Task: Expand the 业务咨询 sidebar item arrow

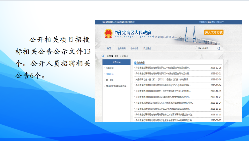Action: pyautogui.click(x=104, y=68)
